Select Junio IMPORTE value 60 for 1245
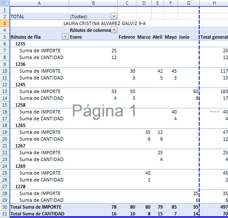The image size is (228, 218). click(x=196, y=91)
